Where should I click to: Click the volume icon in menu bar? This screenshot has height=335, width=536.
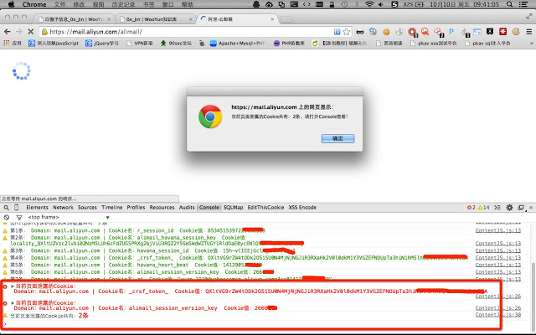381,4
